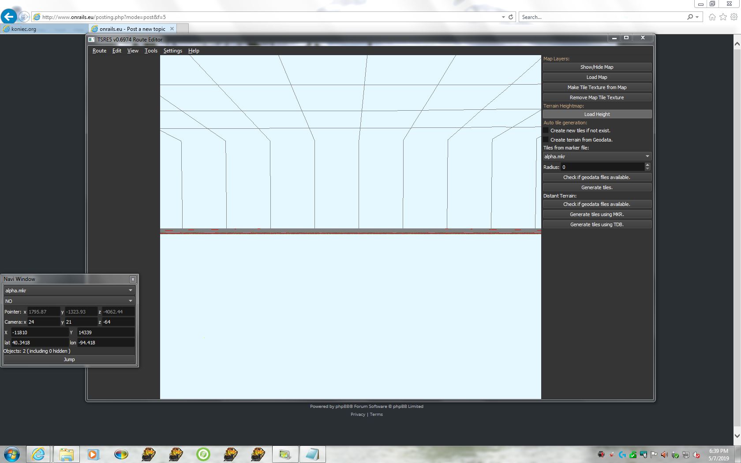Screen dimensions: 741x463
Task: Open Action Center flag tray icon
Action: 654,455
